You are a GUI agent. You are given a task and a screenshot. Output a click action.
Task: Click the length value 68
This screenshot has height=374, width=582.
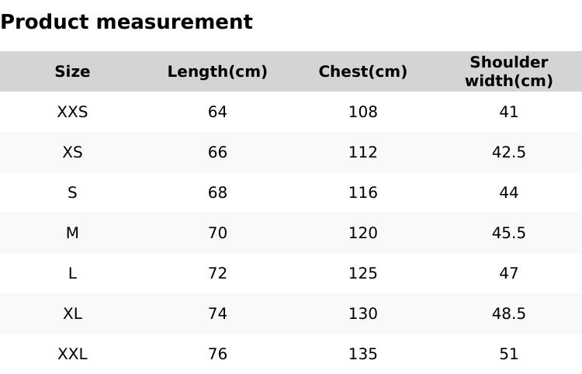[217, 192]
